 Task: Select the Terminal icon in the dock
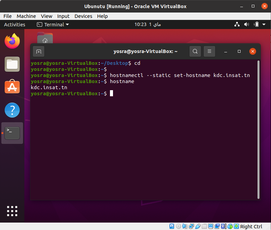click(12, 133)
